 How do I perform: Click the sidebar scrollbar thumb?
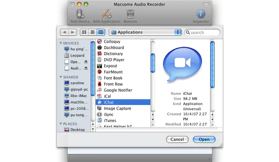pyautogui.click(x=93, y=68)
